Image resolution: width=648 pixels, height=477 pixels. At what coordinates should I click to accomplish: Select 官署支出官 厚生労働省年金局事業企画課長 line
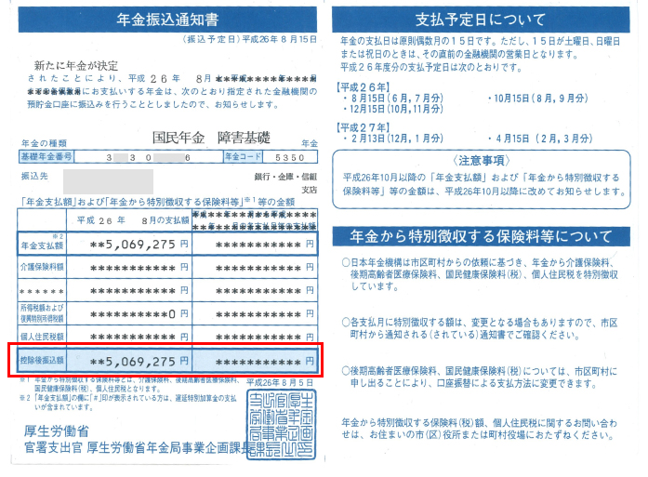138,447
